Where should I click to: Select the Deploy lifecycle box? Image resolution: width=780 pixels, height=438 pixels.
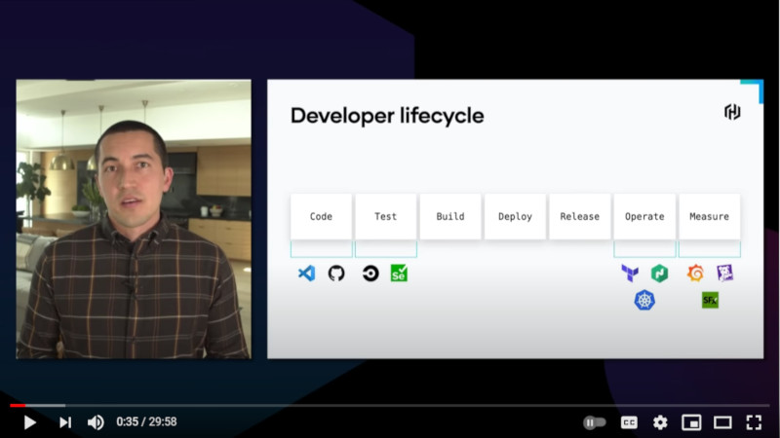pos(516,216)
